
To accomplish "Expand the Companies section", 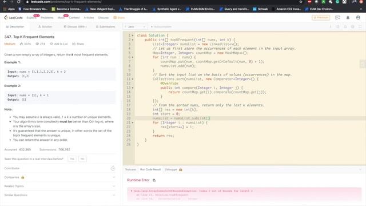I will (x=59, y=177).
